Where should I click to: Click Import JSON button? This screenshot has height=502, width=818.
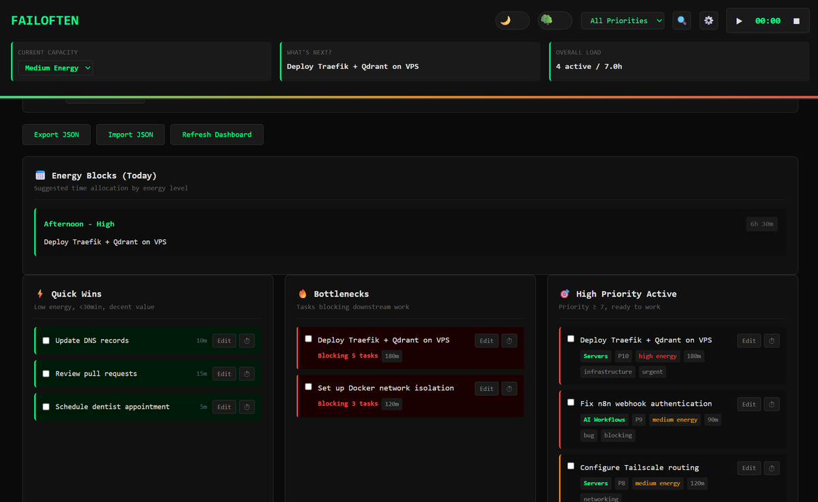pyautogui.click(x=130, y=134)
